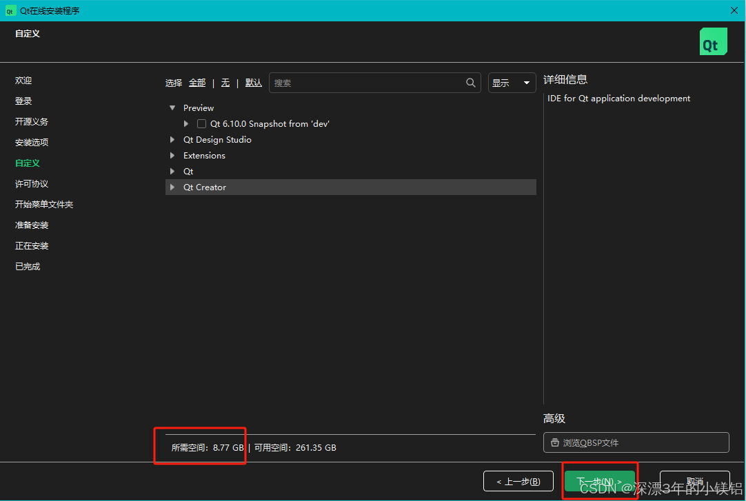The width and height of the screenshot is (746, 501).
Task: Deselect all components via 无 link
Action: (x=225, y=83)
